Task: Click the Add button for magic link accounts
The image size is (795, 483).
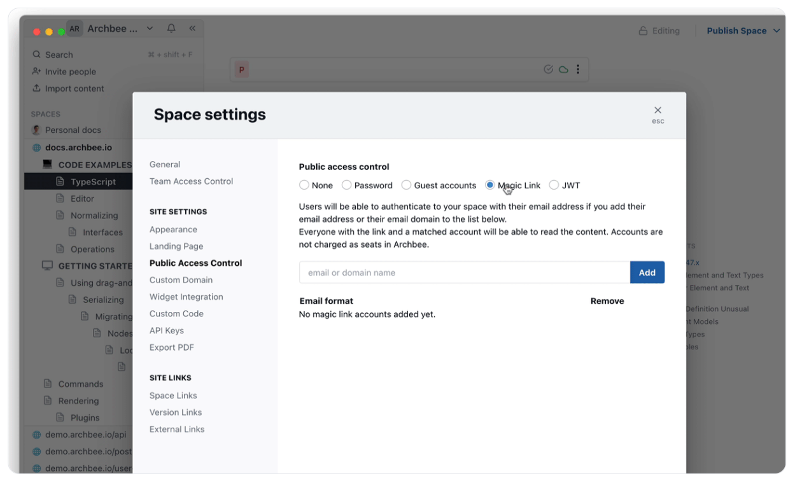Action: [647, 272]
